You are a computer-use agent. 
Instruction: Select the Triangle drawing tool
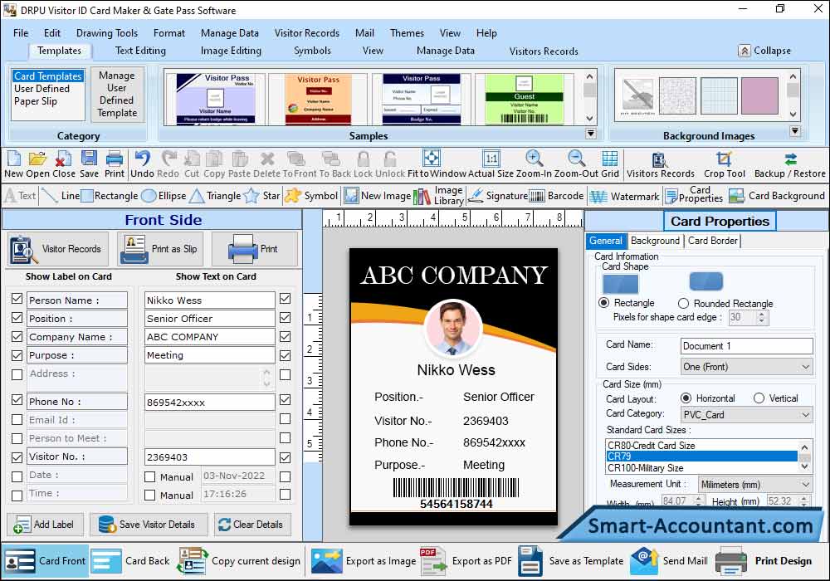coord(215,196)
